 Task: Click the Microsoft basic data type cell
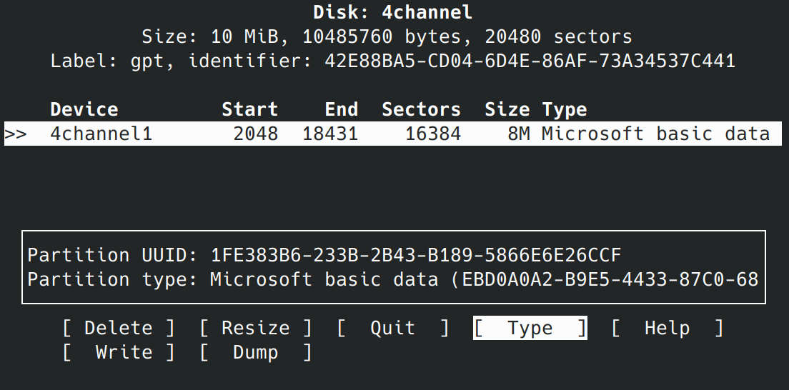(655, 134)
